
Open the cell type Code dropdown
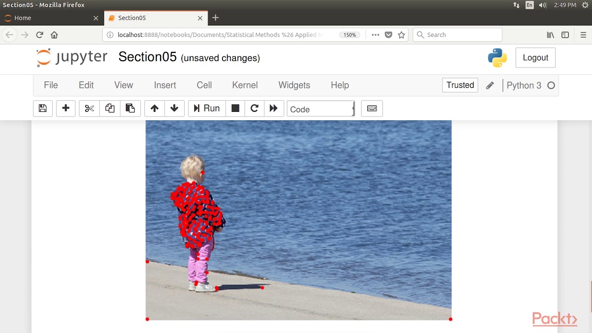coord(321,109)
